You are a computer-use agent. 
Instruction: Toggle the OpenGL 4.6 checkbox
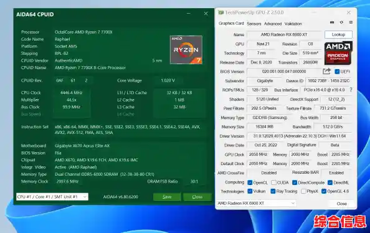click(x=324, y=191)
